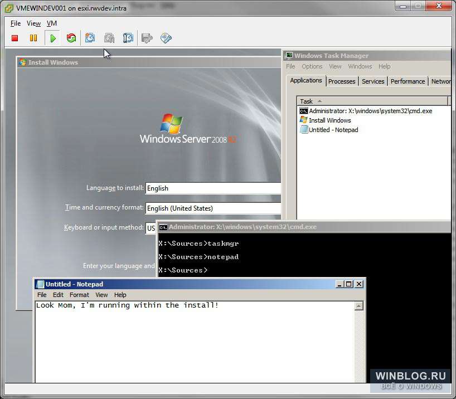This screenshot has height=399, width=456.
Task: Click the cmd.exe icon in the task list
Action: click(304, 111)
